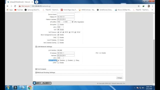
Task: Open a new tab with plus button
Action: coord(36,2)
